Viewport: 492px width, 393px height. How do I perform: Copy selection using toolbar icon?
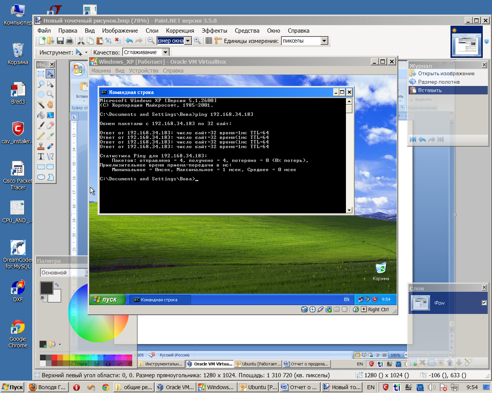pyautogui.click(x=90, y=41)
